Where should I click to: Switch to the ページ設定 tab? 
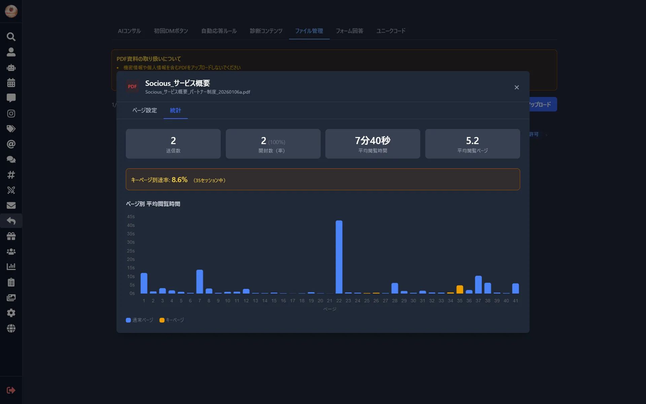click(145, 110)
